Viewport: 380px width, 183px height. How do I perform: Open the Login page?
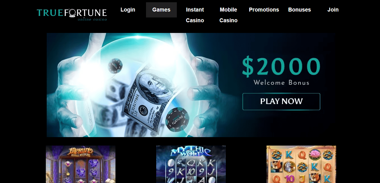click(x=128, y=10)
